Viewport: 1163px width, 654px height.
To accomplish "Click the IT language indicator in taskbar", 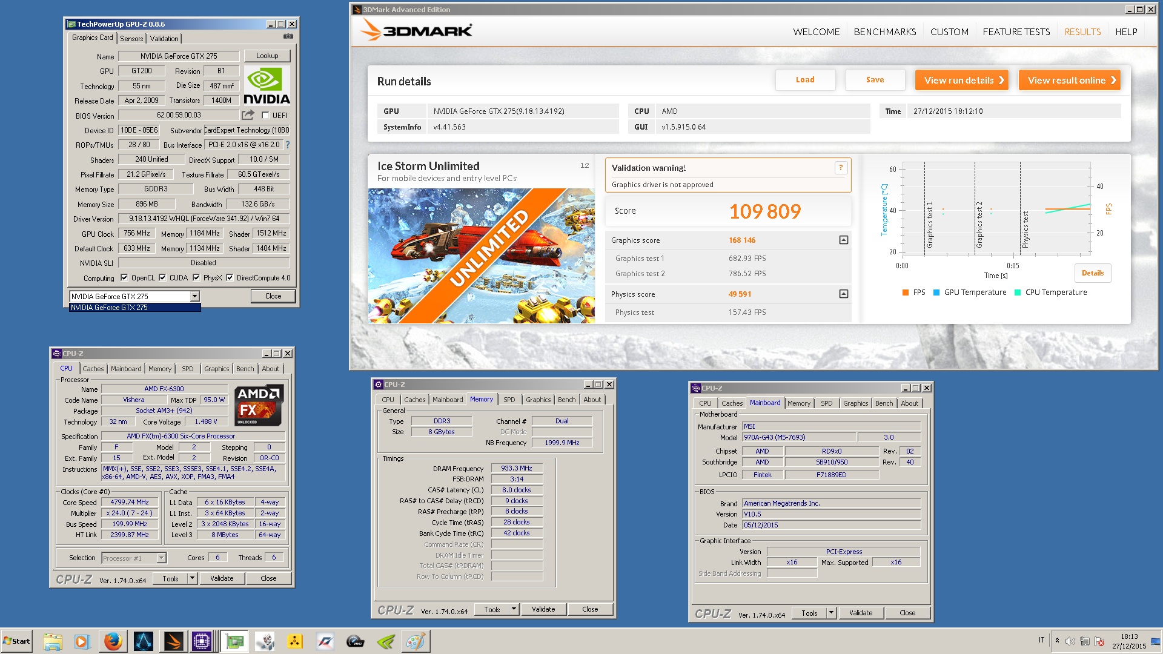I will pos(1042,640).
